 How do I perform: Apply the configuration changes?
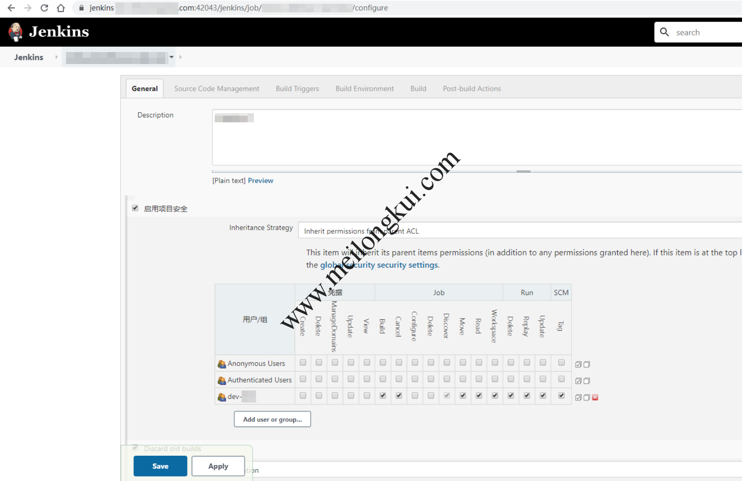[218, 466]
